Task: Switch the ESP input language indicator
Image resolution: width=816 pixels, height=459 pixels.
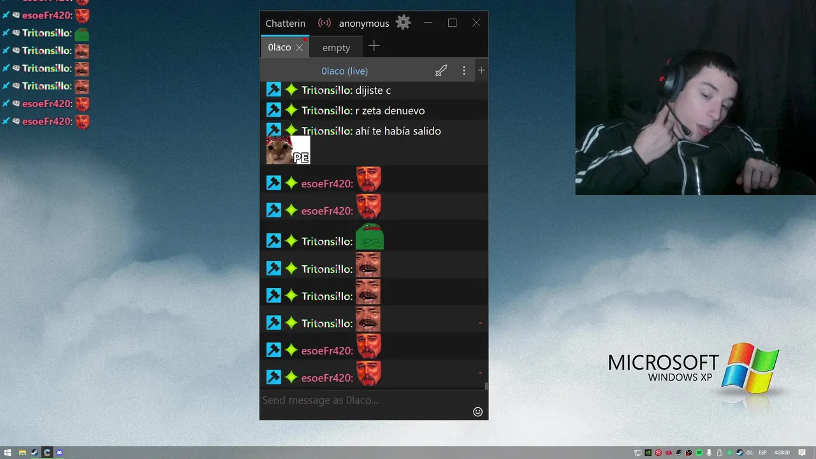Action: [762, 453]
